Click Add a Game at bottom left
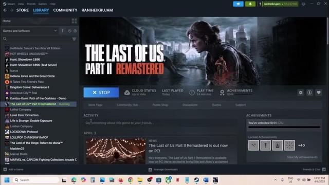 13,169
